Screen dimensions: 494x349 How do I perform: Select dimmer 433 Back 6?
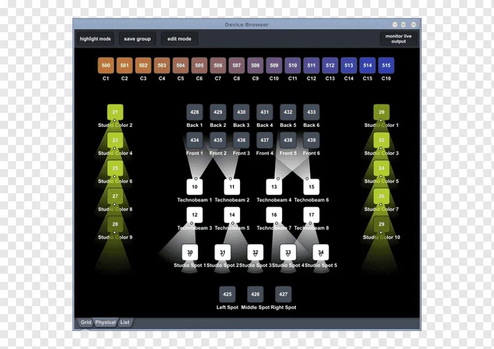click(x=311, y=112)
